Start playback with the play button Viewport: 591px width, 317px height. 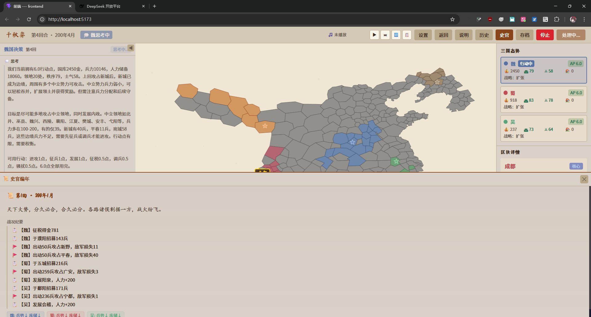point(374,35)
